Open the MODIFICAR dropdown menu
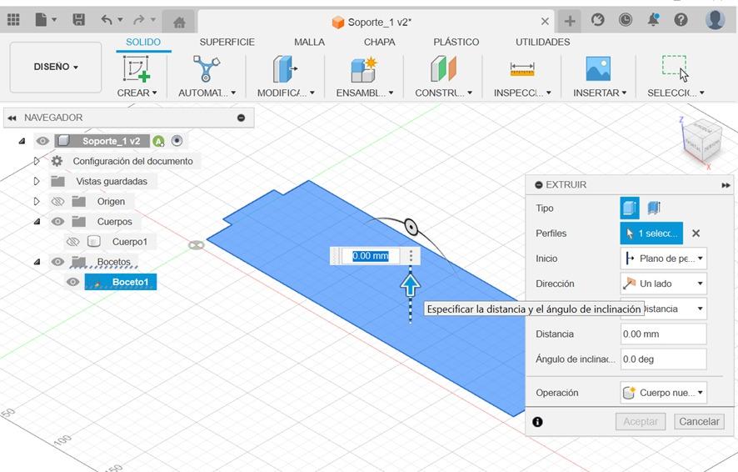The image size is (738, 472). (286, 93)
